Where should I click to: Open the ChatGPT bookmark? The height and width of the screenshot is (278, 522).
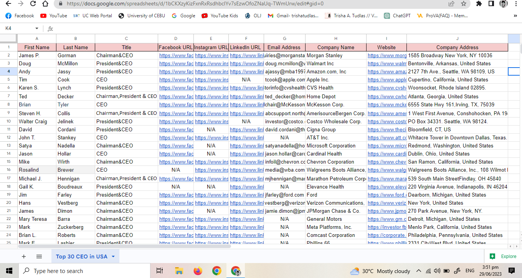point(397,16)
